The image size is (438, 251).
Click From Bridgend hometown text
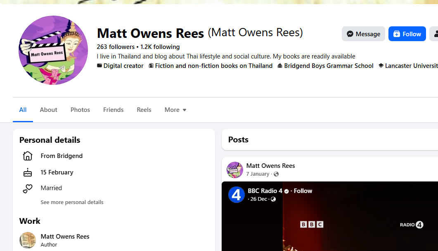(x=62, y=156)
